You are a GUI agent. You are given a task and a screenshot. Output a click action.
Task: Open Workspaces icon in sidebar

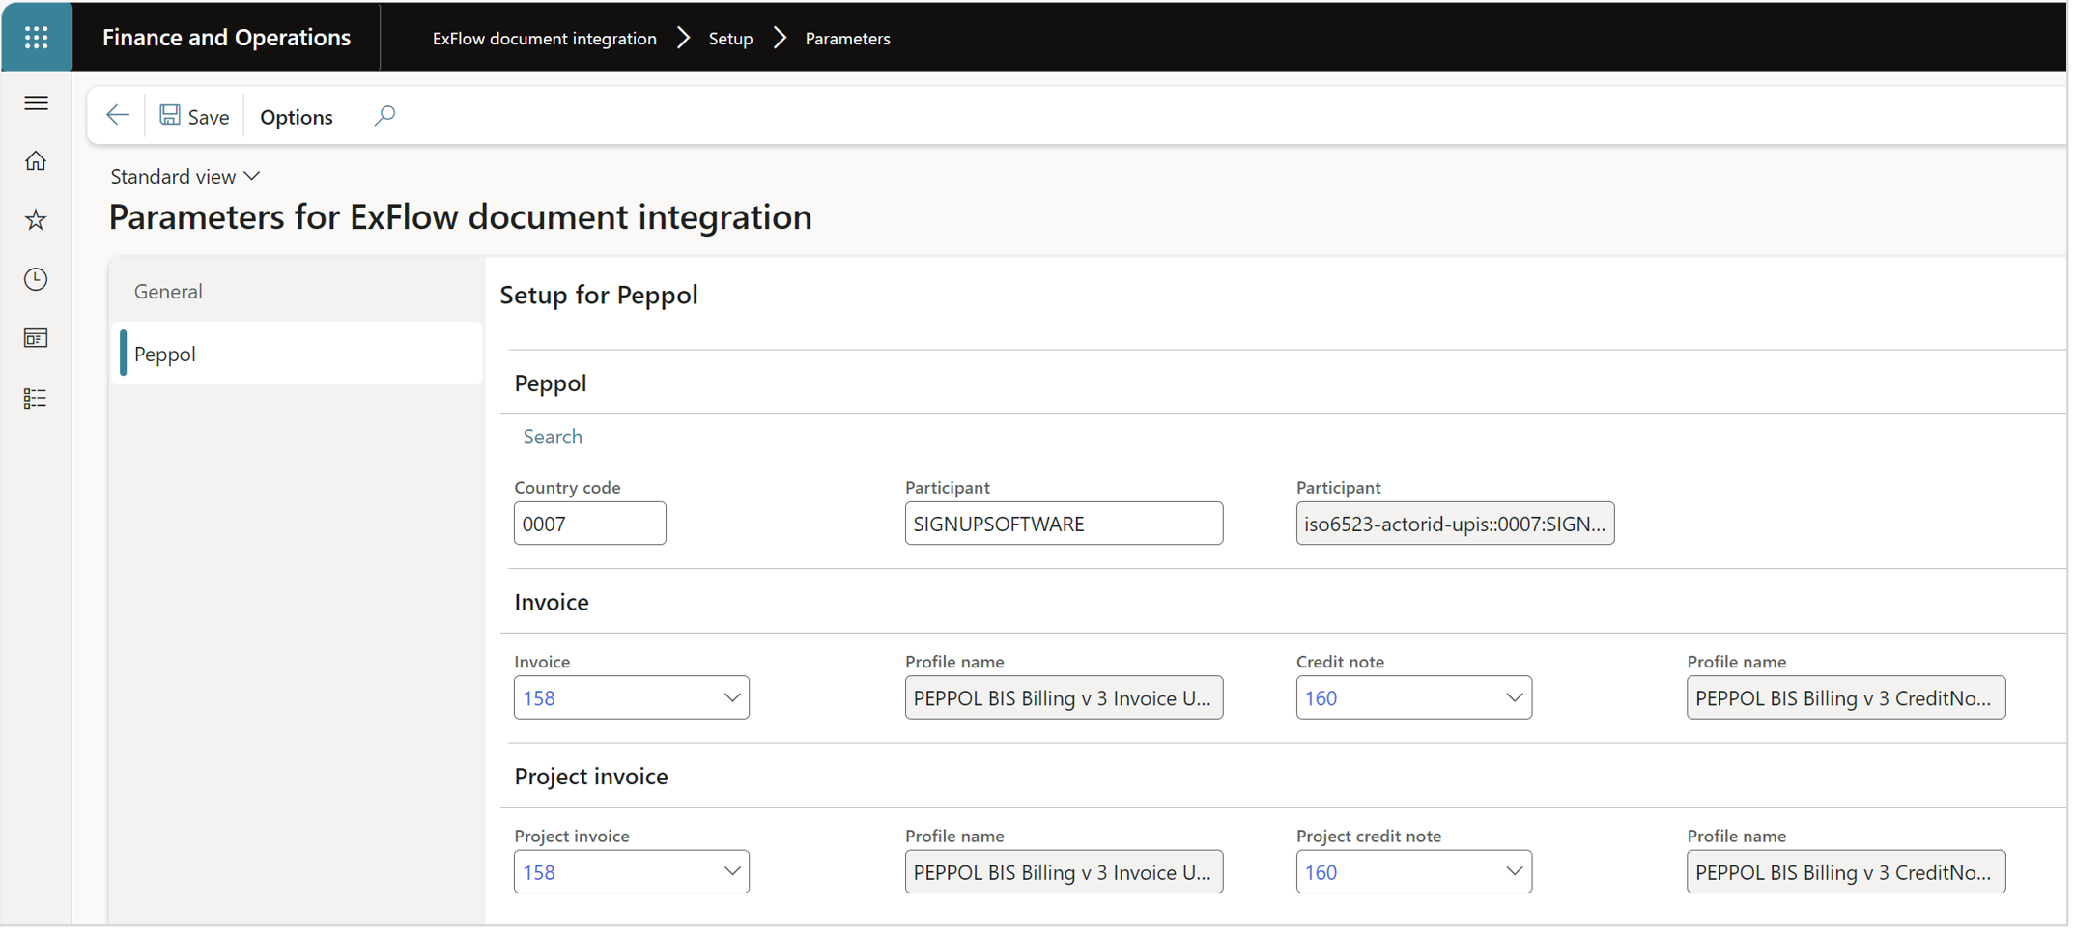pos(36,339)
